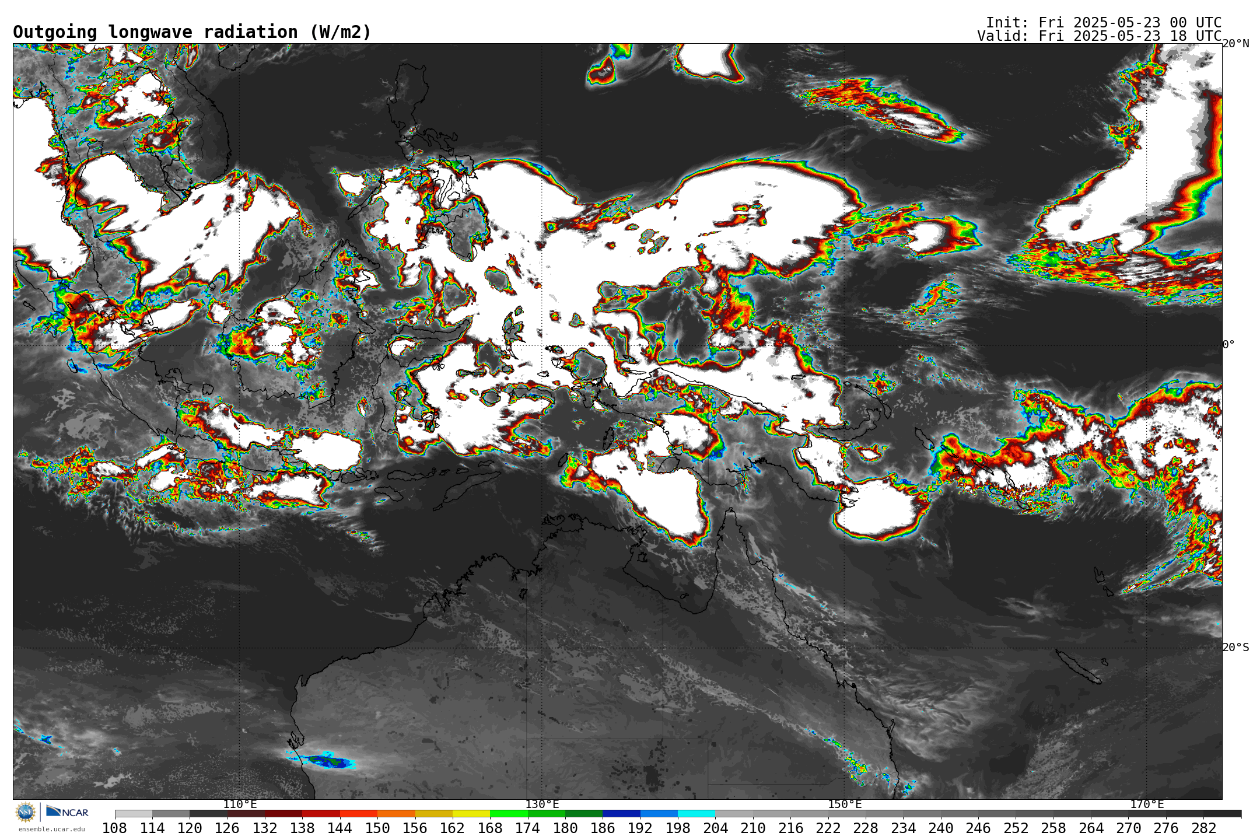Click the 20°S latitude label

tap(1235, 648)
